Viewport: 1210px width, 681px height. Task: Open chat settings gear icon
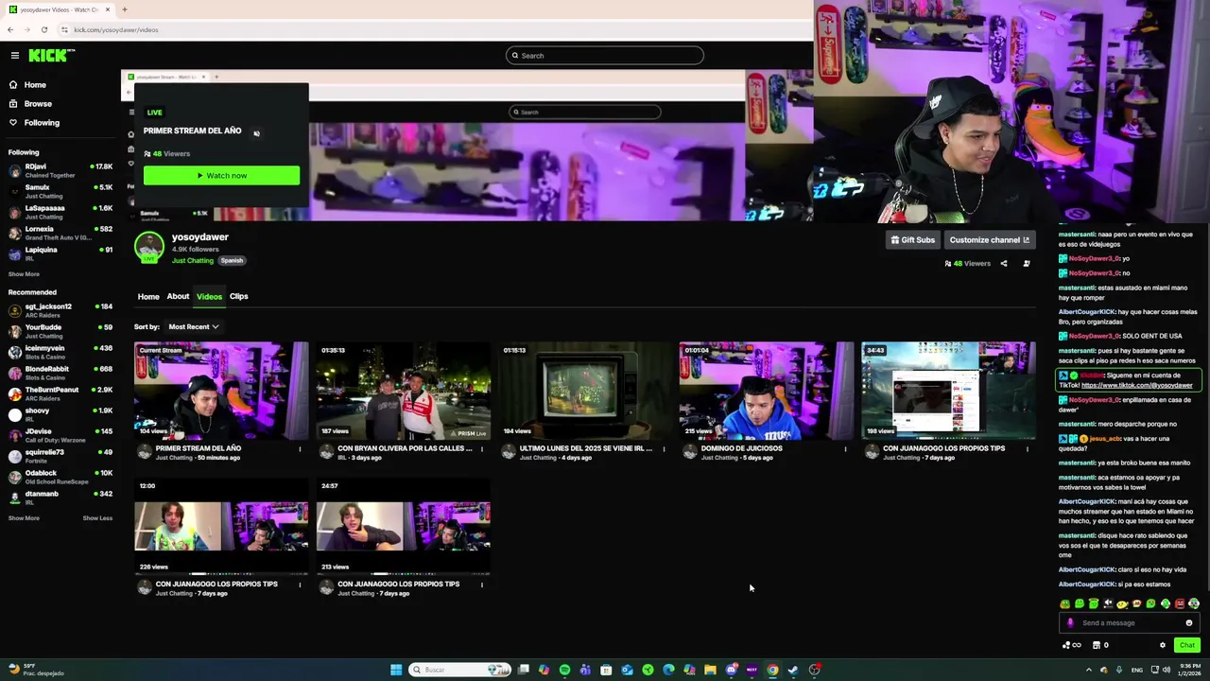pyautogui.click(x=1163, y=646)
